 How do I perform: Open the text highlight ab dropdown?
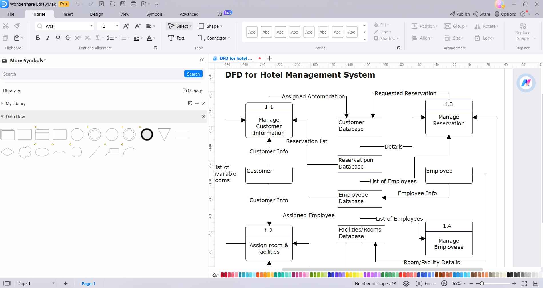(x=138, y=38)
